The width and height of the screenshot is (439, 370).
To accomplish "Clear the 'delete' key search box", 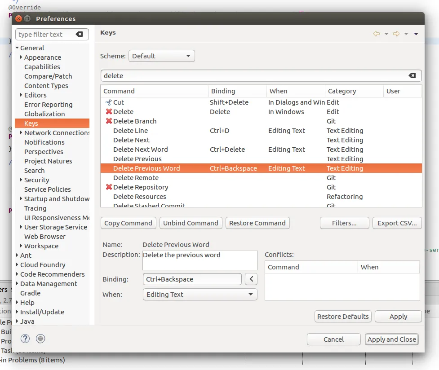I will tap(412, 75).
